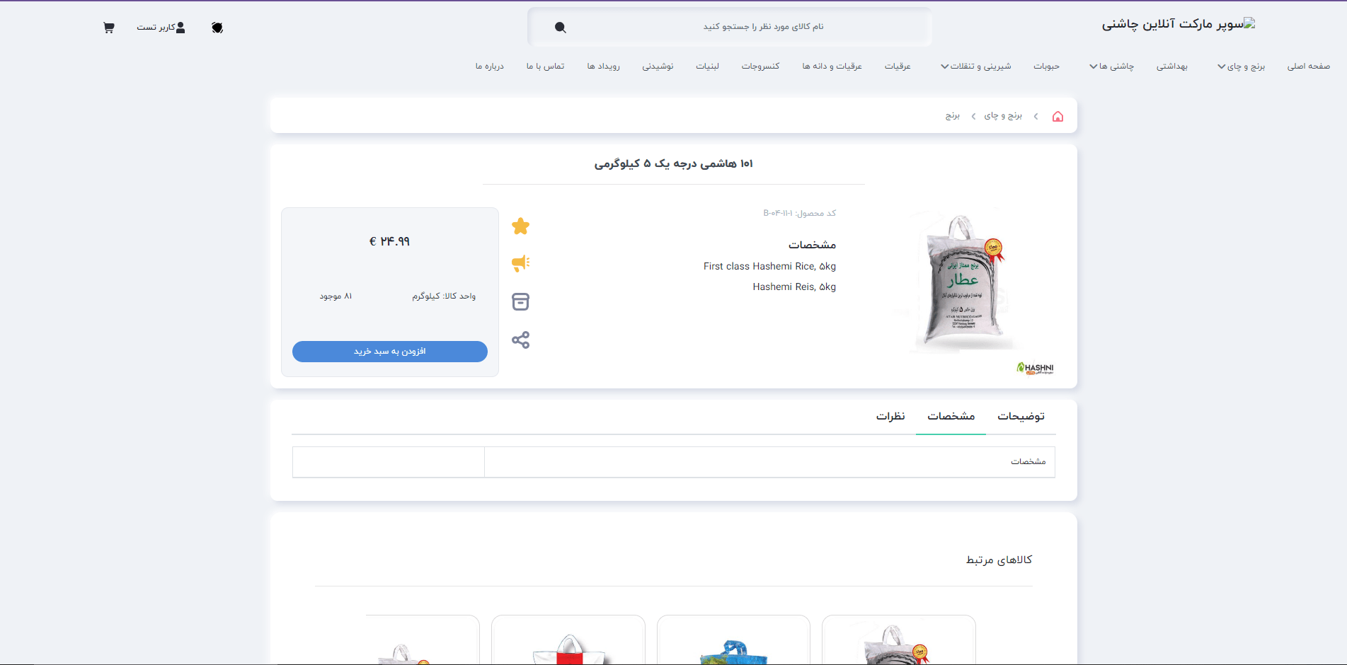The height and width of the screenshot is (665, 1347).
Task: Share the product using share icon
Action: click(520, 340)
